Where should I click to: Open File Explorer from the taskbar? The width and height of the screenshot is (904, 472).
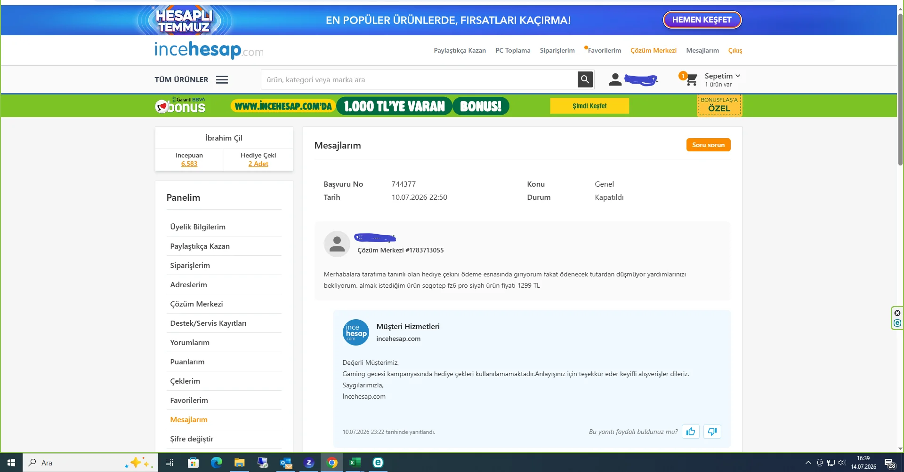coord(240,463)
